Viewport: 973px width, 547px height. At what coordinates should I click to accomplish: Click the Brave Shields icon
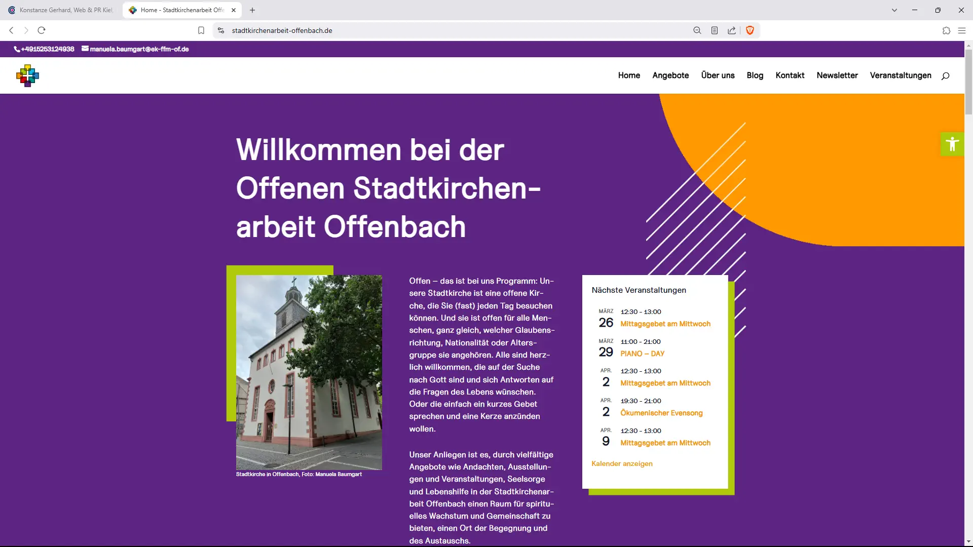click(x=750, y=30)
